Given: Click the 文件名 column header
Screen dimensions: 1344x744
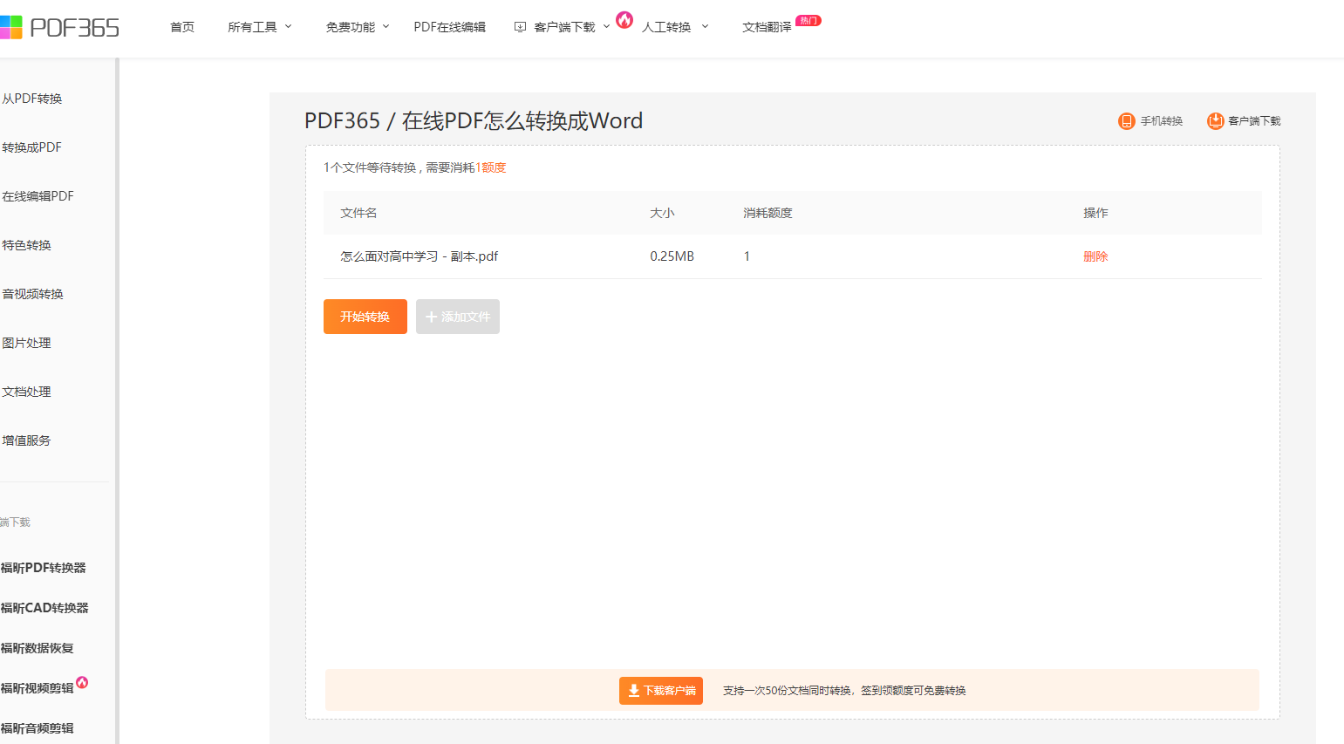Looking at the screenshot, I should 358,213.
